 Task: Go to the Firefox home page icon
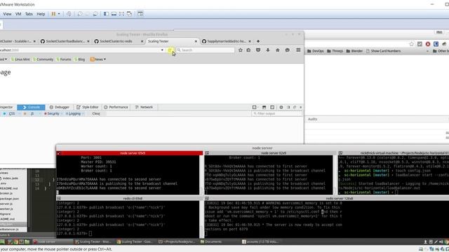point(278,50)
